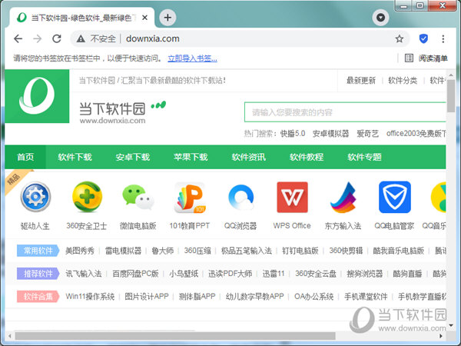Reload the current page
Screen dimensions: 461x346
pyautogui.click(x=57, y=38)
